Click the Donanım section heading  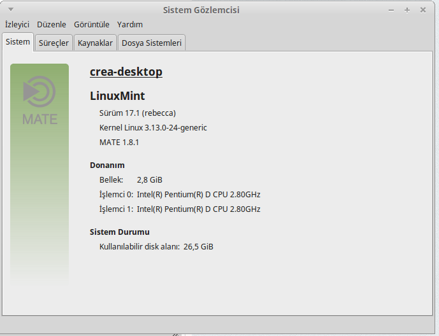point(107,165)
